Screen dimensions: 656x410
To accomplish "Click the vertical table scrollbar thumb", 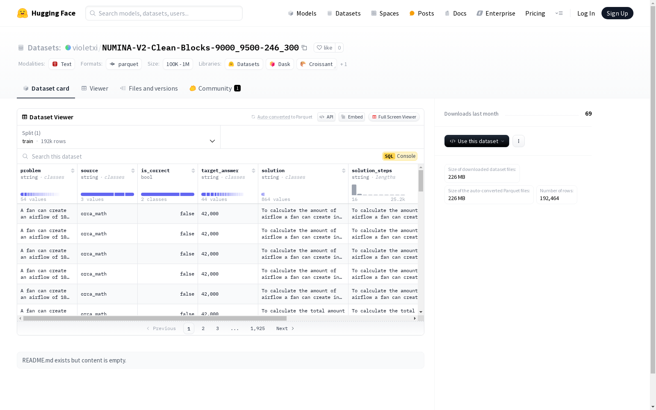I will (421, 181).
